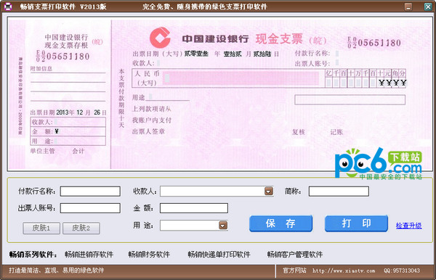Click the 打印 button

pyautogui.click(x=356, y=223)
